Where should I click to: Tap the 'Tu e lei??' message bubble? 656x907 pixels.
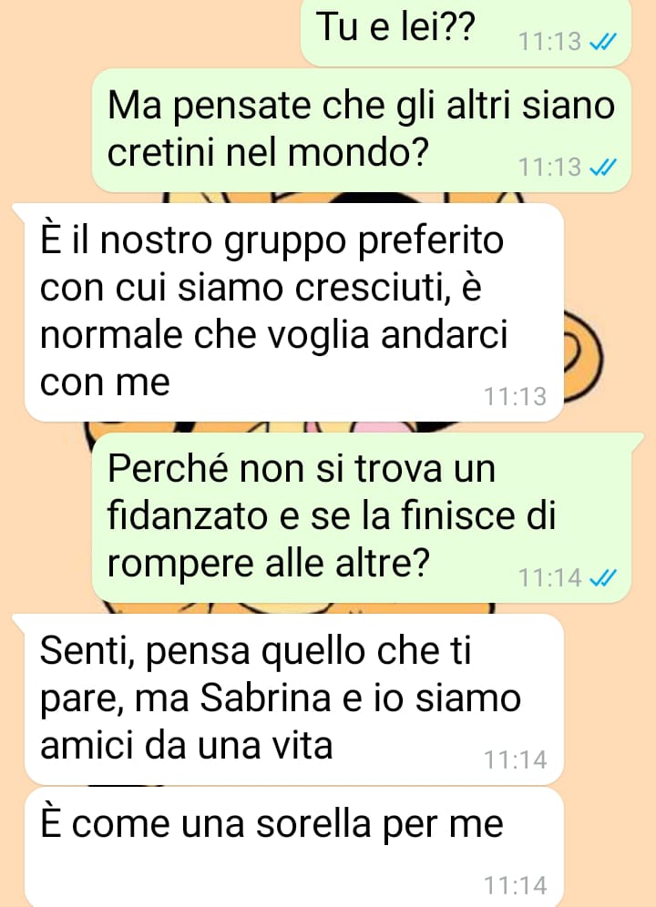466,32
